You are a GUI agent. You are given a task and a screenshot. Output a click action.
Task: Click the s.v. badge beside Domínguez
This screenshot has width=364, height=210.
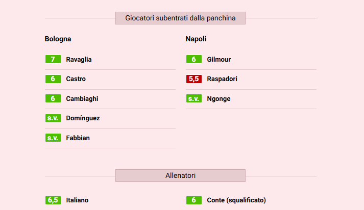[x=53, y=118]
